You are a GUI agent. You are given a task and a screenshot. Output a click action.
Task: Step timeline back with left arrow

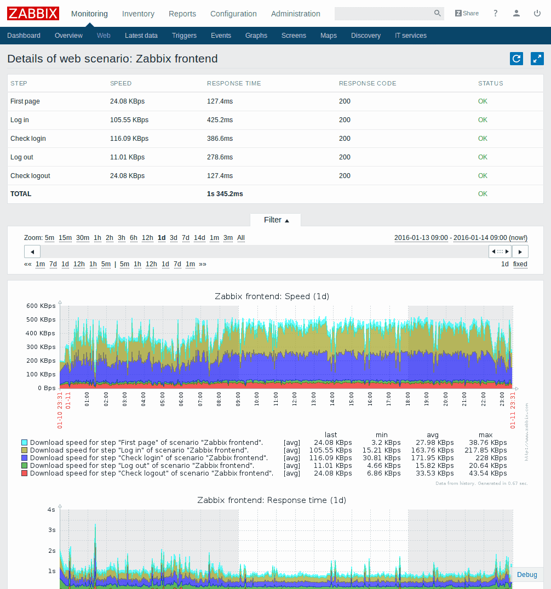(32, 251)
